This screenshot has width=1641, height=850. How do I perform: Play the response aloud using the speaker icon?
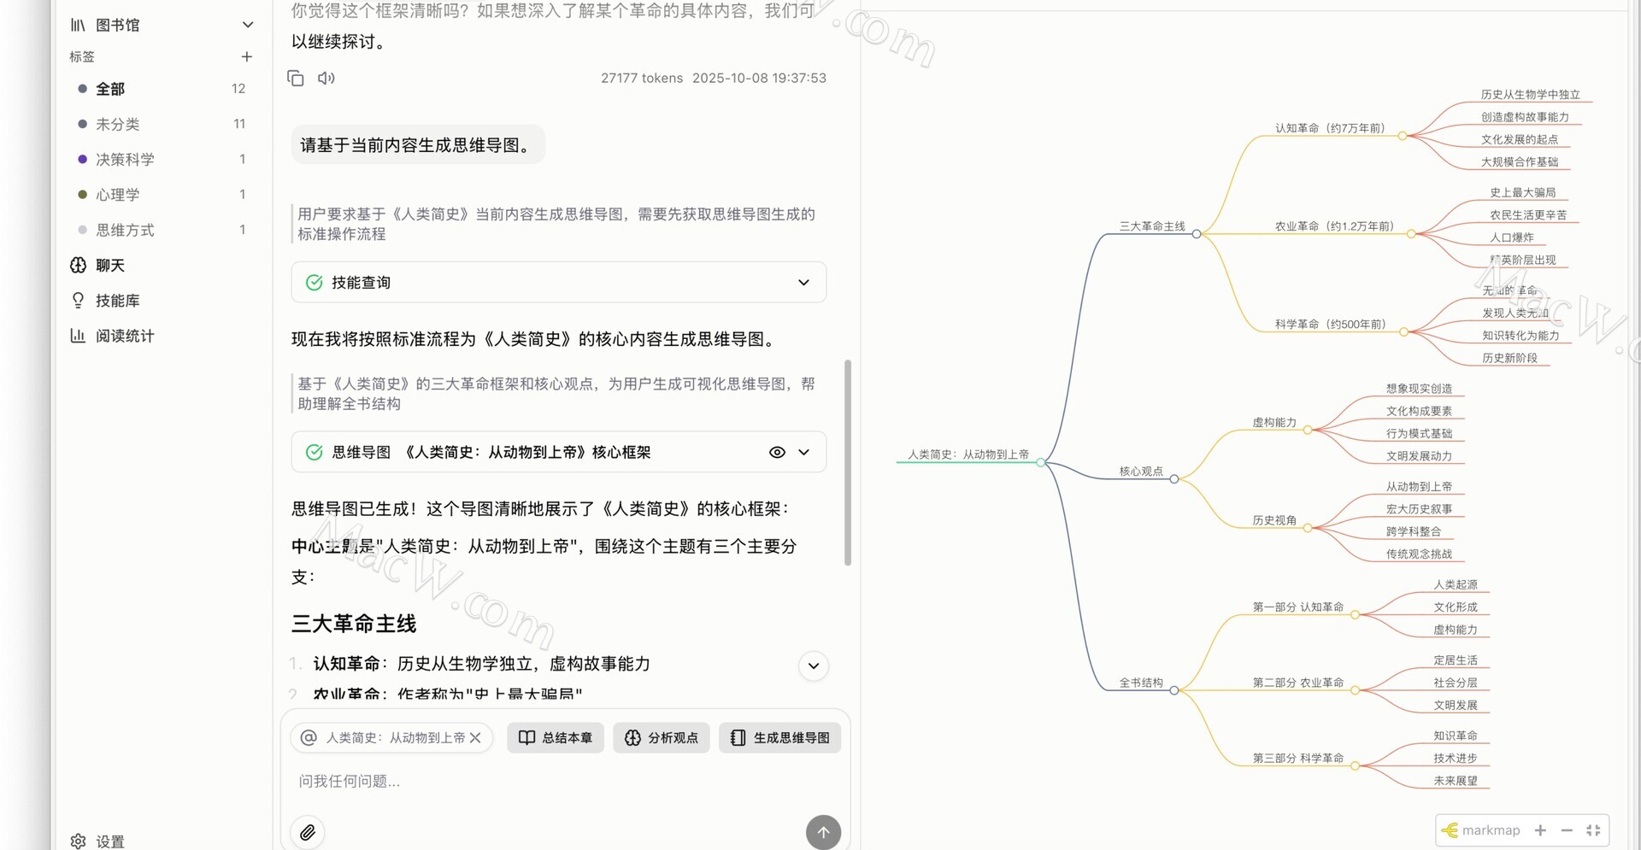click(326, 79)
